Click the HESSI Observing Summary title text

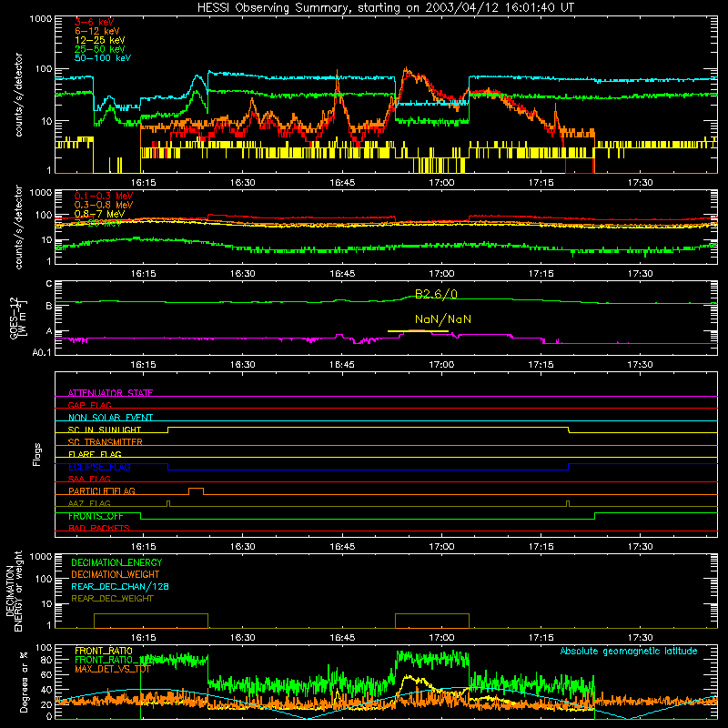(385, 8)
